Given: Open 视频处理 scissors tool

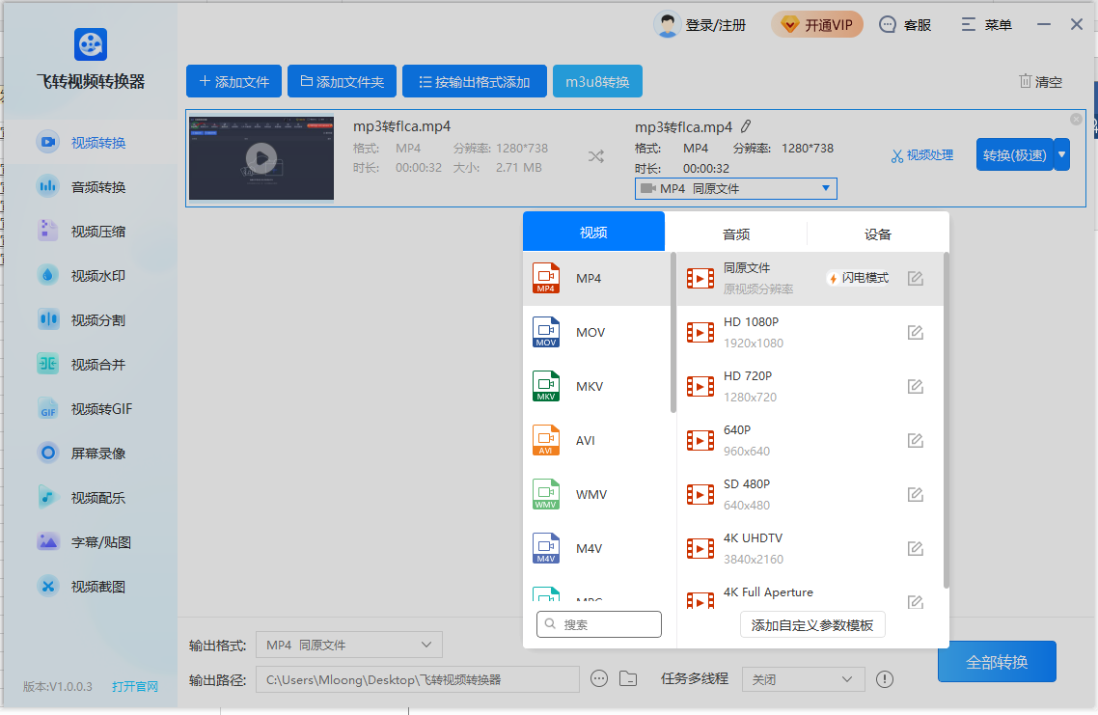Looking at the screenshot, I should (921, 154).
